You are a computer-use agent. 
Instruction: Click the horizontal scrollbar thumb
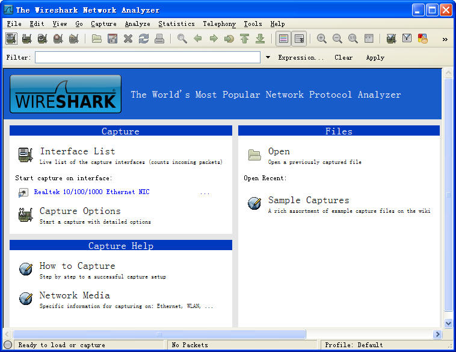159,334
